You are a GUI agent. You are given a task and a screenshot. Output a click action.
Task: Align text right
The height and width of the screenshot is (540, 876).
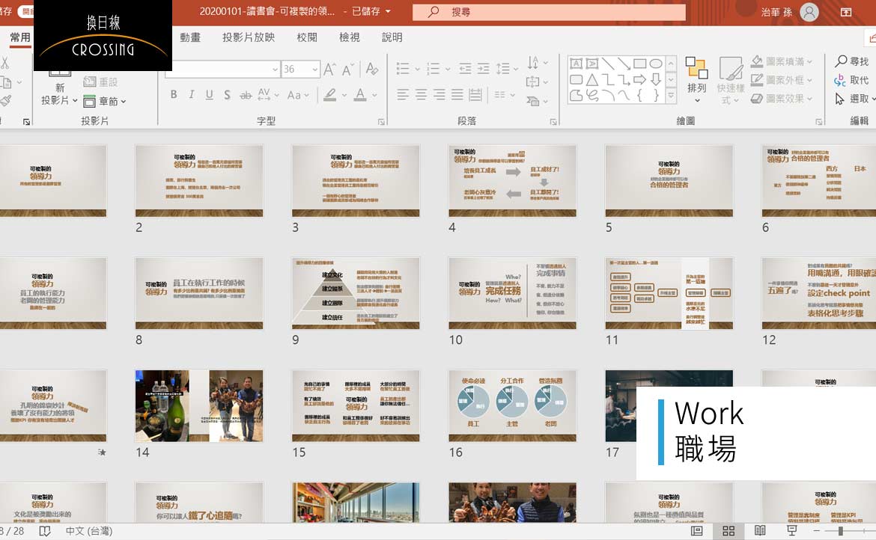439,95
